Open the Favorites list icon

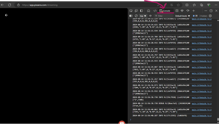(x=194, y=5)
